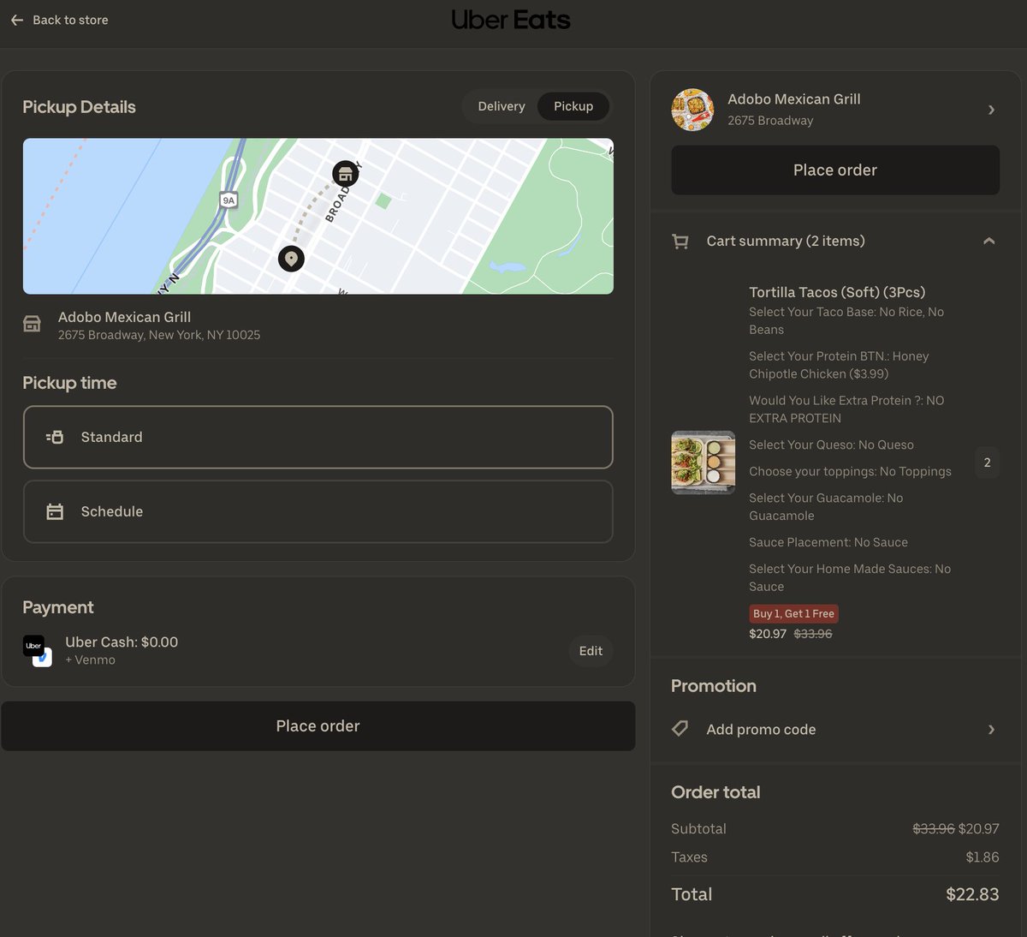Click the item price $20.97
The image size is (1027, 937).
[x=768, y=634]
